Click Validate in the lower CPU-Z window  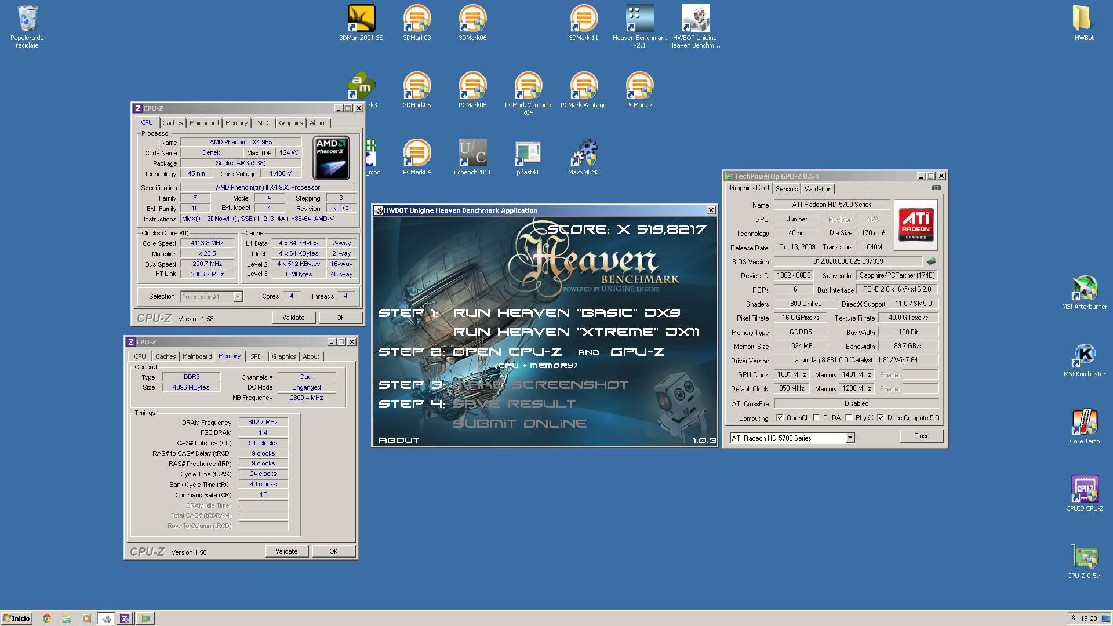pyautogui.click(x=286, y=551)
